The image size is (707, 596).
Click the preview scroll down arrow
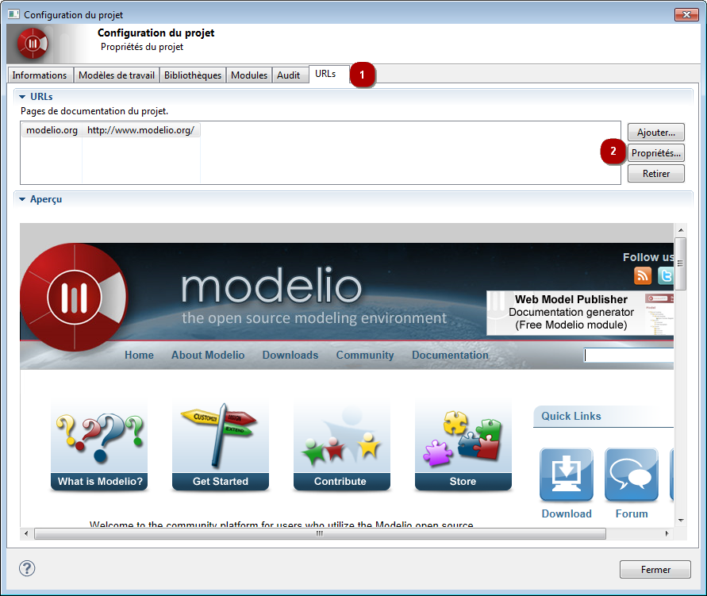click(681, 521)
